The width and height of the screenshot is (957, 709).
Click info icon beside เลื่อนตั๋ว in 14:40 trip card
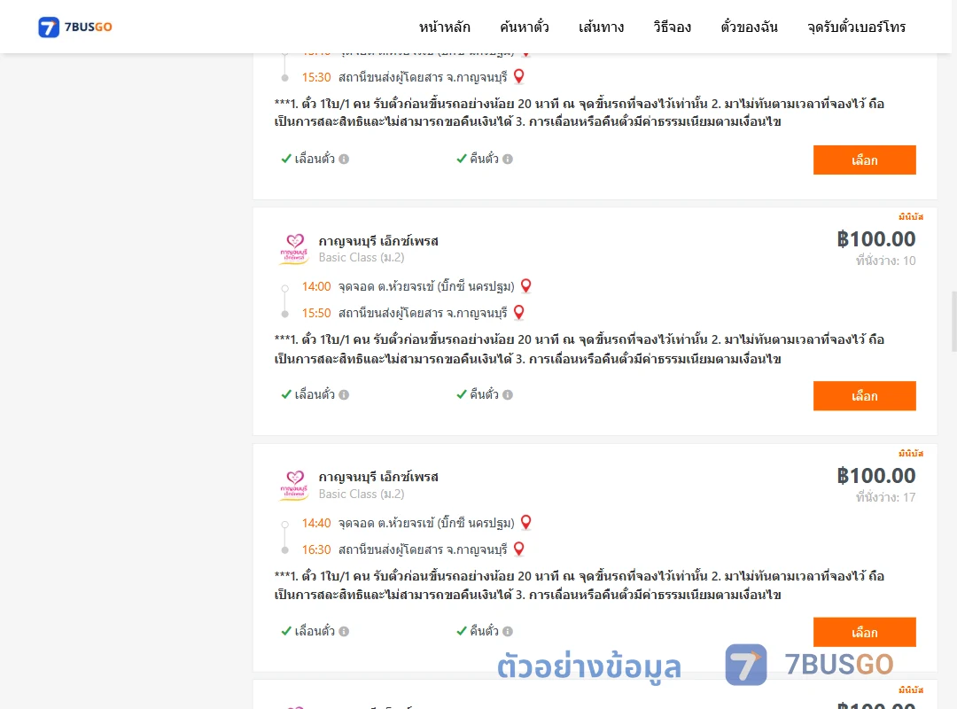pyautogui.click(x=344, y=631)
